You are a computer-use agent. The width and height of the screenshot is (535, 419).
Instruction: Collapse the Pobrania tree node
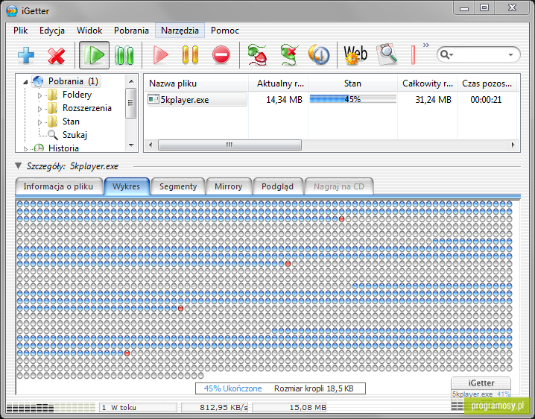25,82
